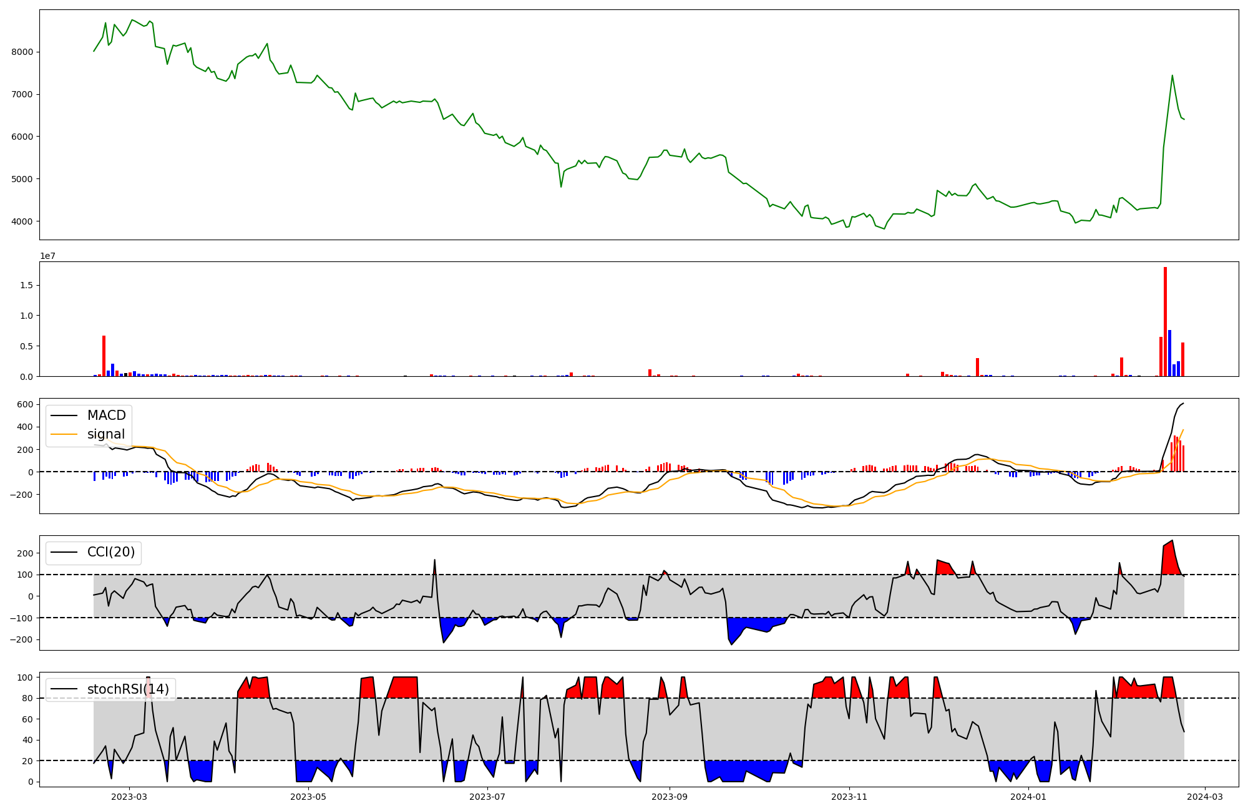Click the 2024-01 x-axis date label

(1028, 797)
